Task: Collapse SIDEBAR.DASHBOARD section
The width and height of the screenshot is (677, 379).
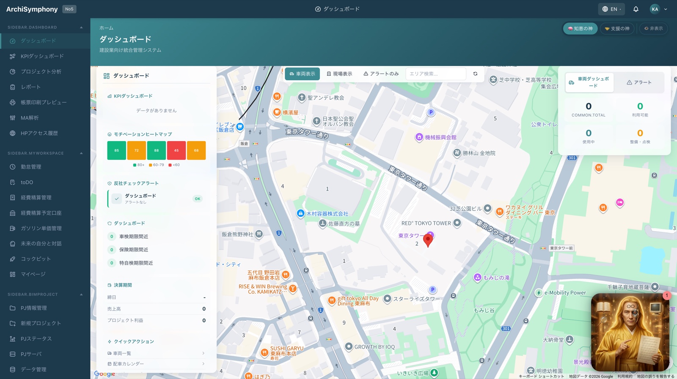Action: 81,27
